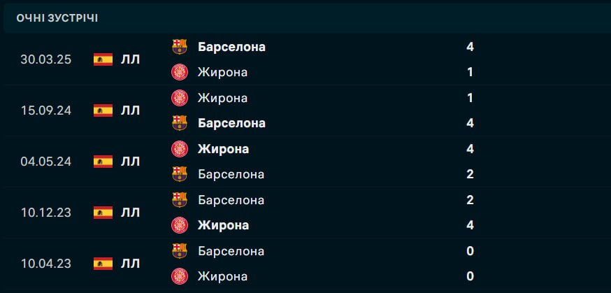Click Spain flag beside 04.05.24 date
The width and height of the screenshot is (611, 293).
(103, 162)
